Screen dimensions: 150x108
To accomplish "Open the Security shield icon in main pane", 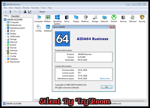I will [x=142, y=19].
